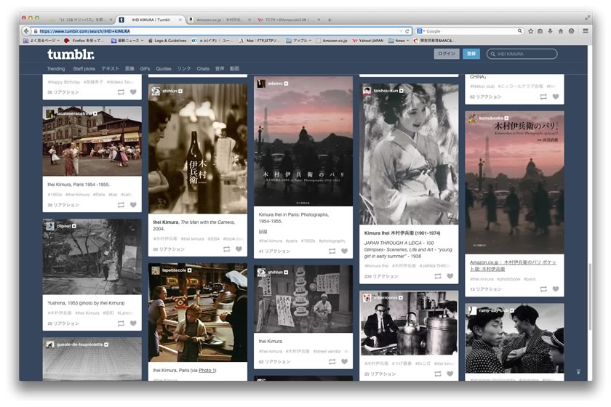611x407 pixels.
Task: Select the Chats filter
Action: tap(203, 68)
